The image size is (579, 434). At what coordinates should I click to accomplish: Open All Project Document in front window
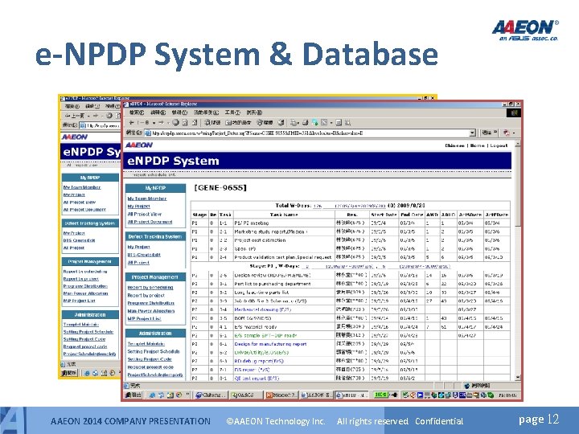[150, 222]
